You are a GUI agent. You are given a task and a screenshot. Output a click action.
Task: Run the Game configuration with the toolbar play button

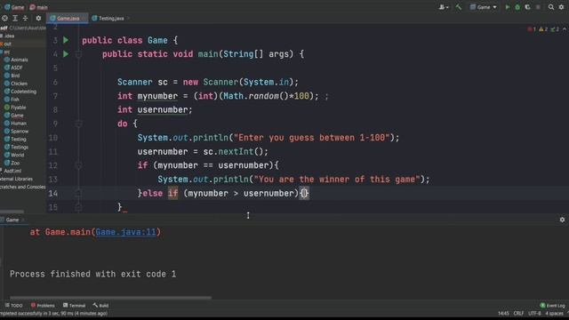click(x=508, y=7)
